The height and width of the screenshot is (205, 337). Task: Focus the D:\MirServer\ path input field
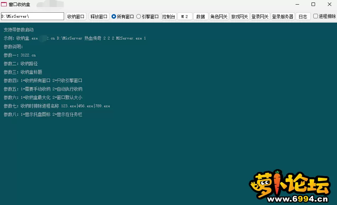coord(33,16)
